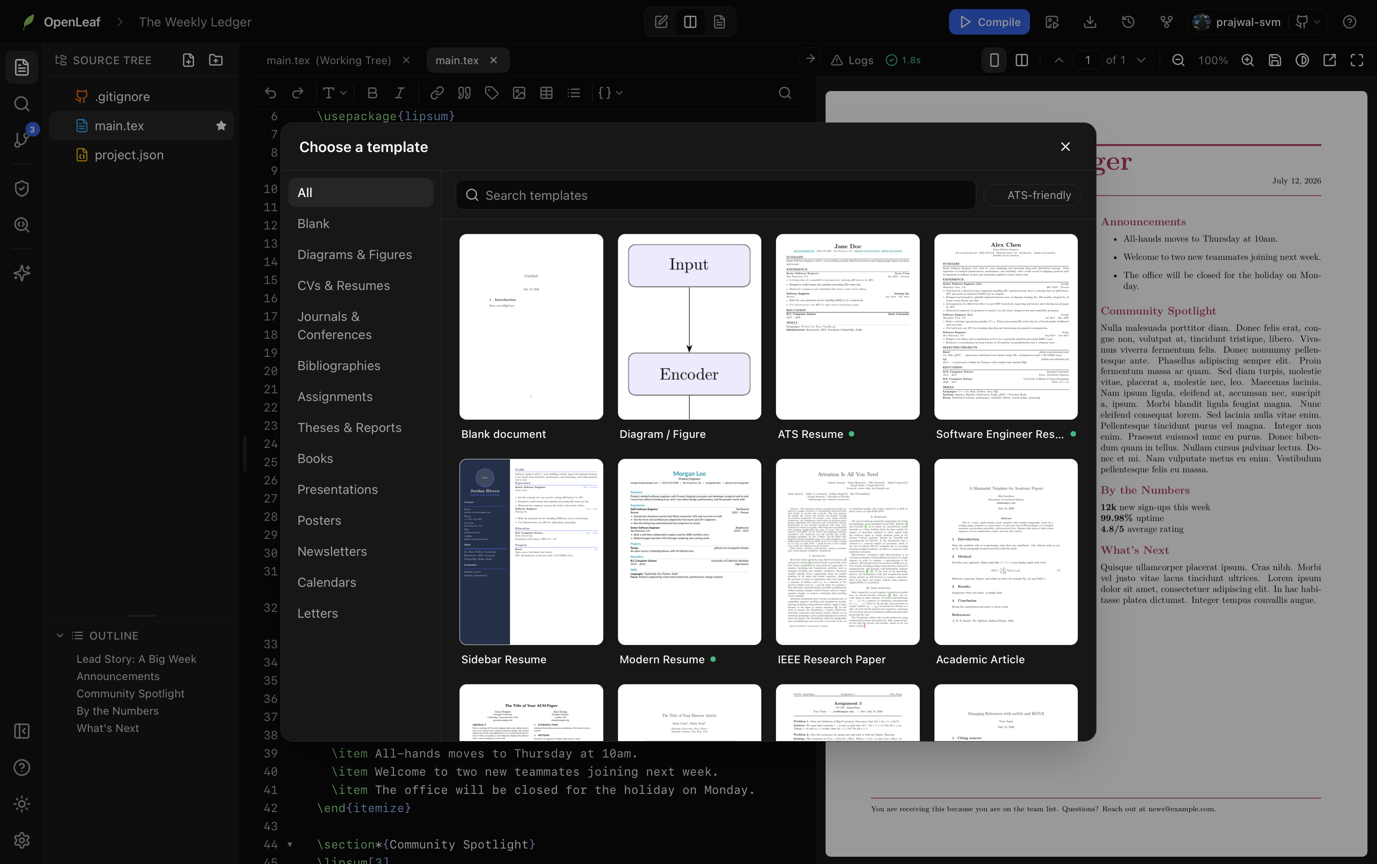
Task: Close the Choose a template dialog
Action: tap(1065, 147)
